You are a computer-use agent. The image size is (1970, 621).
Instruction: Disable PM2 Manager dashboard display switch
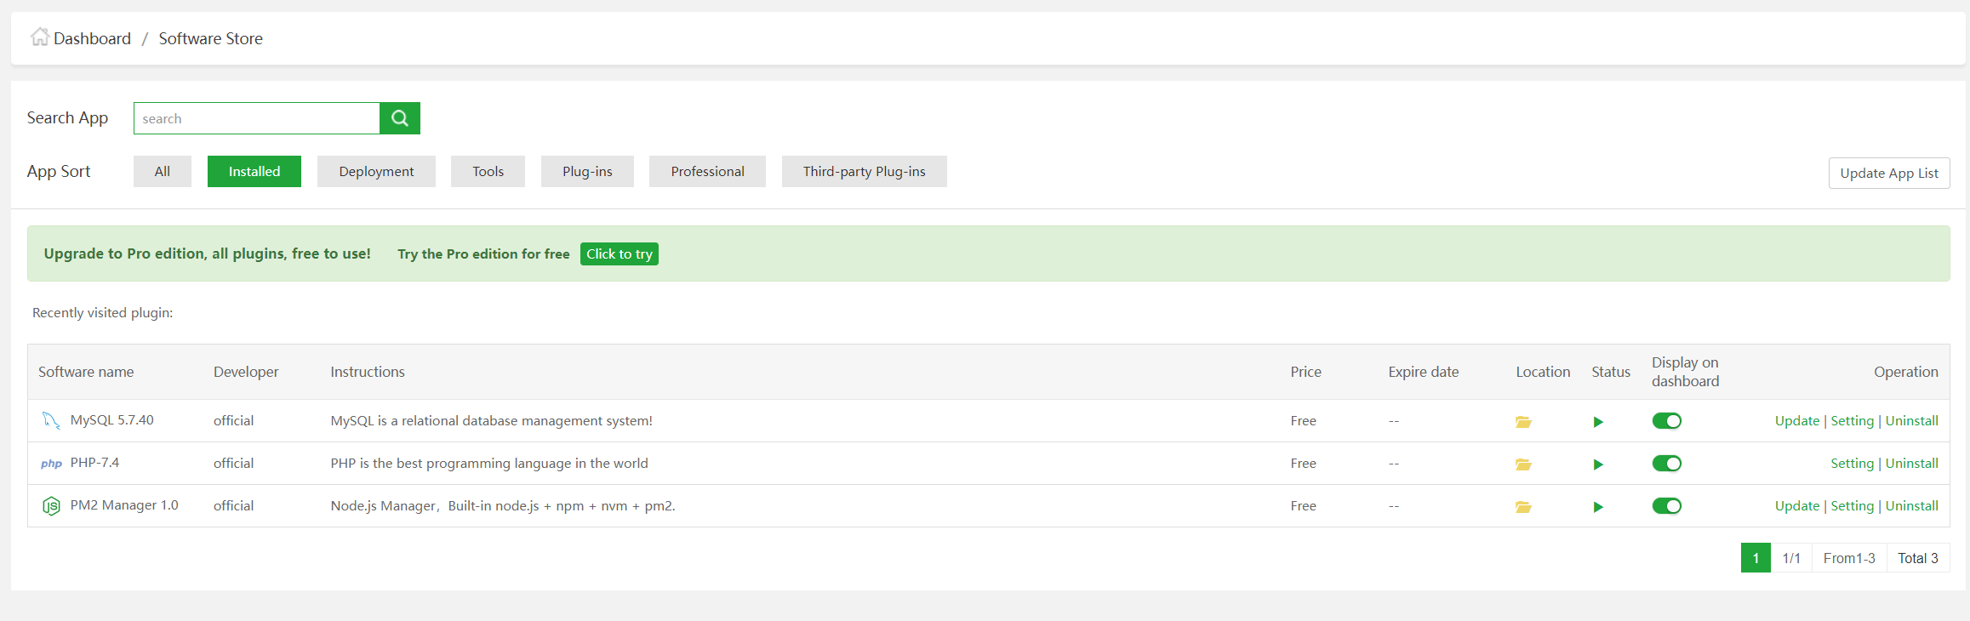[x=1666, y=506]
